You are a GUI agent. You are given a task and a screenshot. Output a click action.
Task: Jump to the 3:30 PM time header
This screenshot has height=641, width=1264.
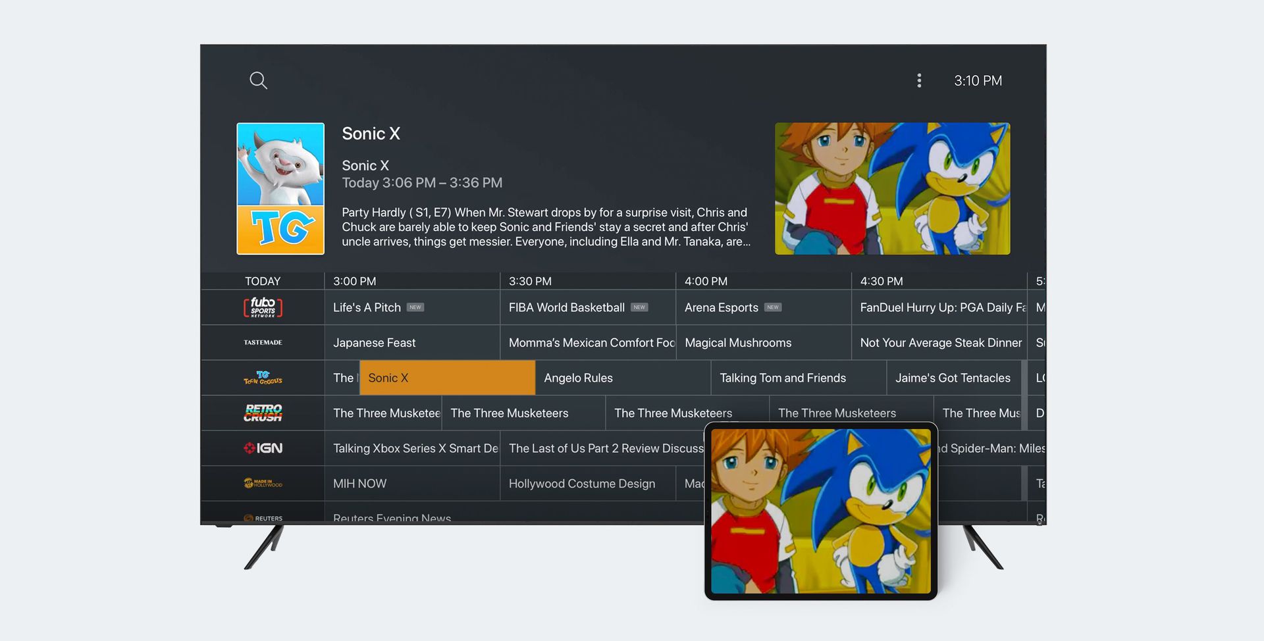[530, 281]
